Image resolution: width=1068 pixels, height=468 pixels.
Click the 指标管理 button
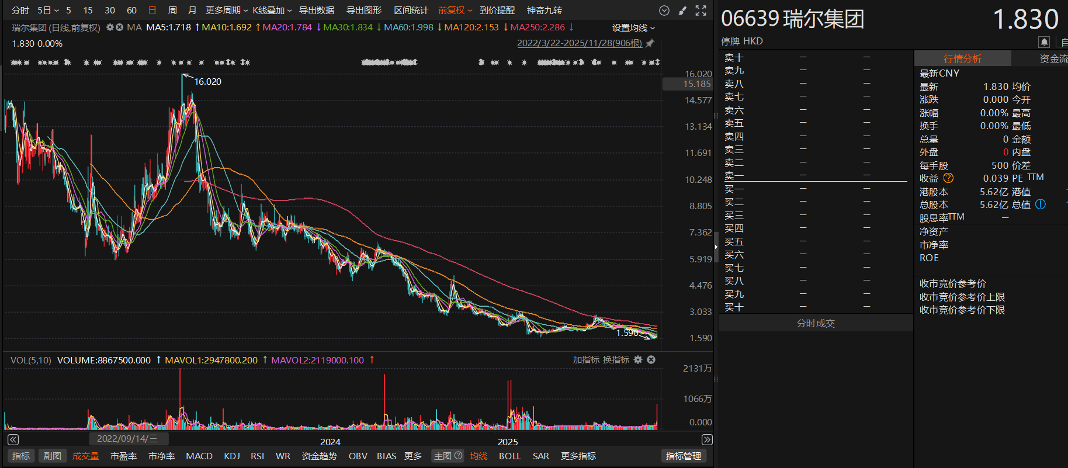[683, 456]
